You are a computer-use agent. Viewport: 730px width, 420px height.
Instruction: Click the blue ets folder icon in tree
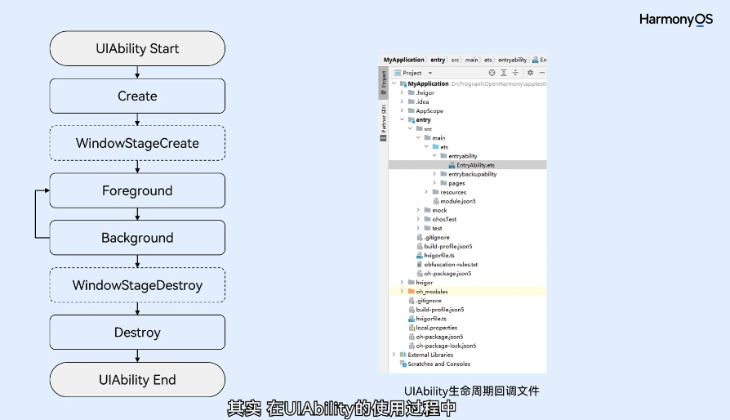click(436, 147)
